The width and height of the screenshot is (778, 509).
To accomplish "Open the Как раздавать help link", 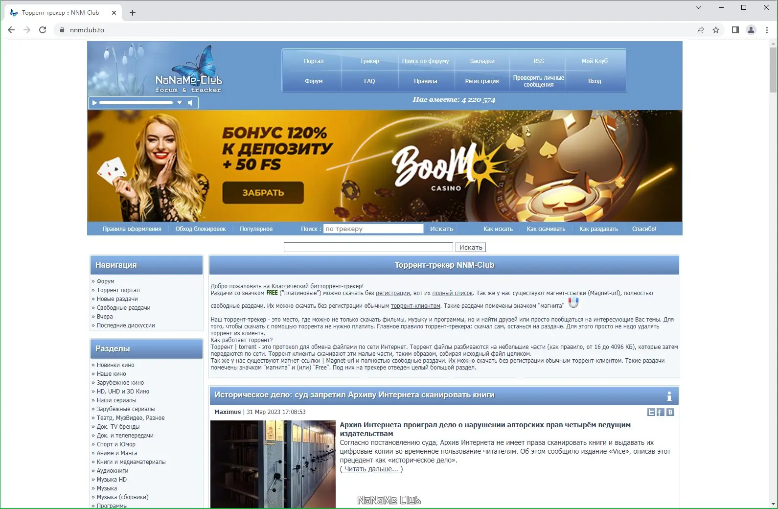I will [x=598, y=229].
